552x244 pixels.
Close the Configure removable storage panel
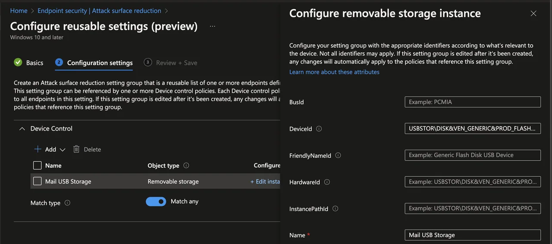[533, 13]
